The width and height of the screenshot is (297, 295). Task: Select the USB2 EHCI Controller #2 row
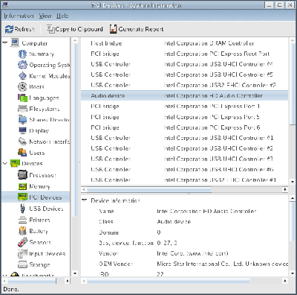pyautogui.click(x=184, y=85)
